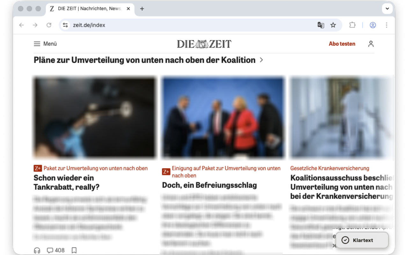Screen dimensions: 408x255
Task: Open the hamburger Menü icon
Action: coord(37,44)
